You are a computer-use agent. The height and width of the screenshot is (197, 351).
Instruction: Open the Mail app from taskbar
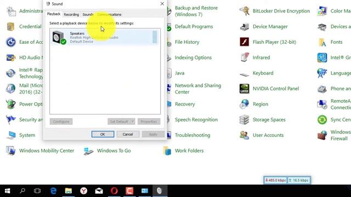(99, 191)
